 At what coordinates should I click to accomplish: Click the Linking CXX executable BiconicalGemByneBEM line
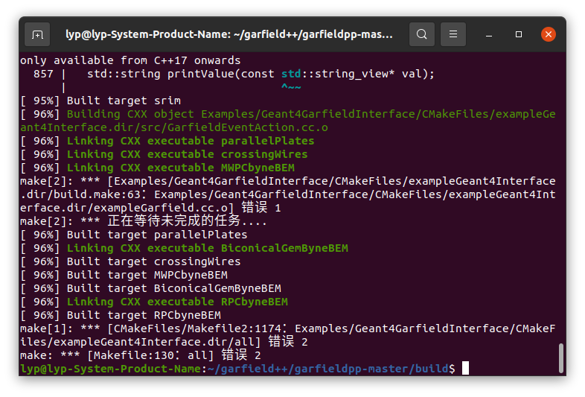[185, 248]
